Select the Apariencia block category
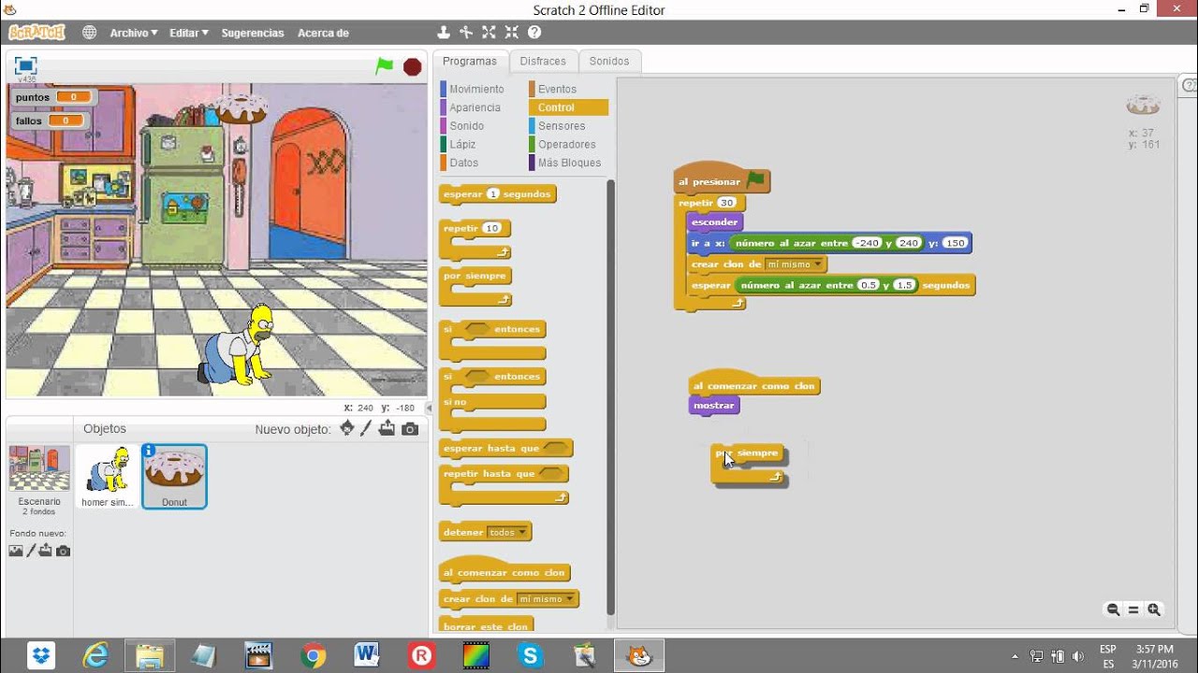Viewport: 1198px width, 673px height. 475,107
